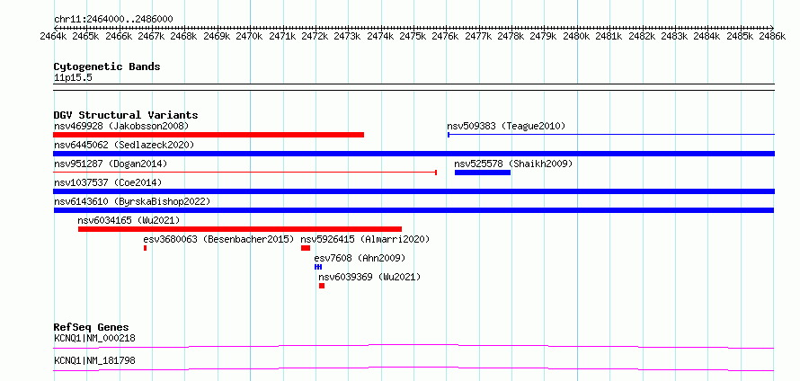Screen dimensions: 800x381
Task: Click the nsv951287 (Dogan2014) label
Action: tap(111, 164)
